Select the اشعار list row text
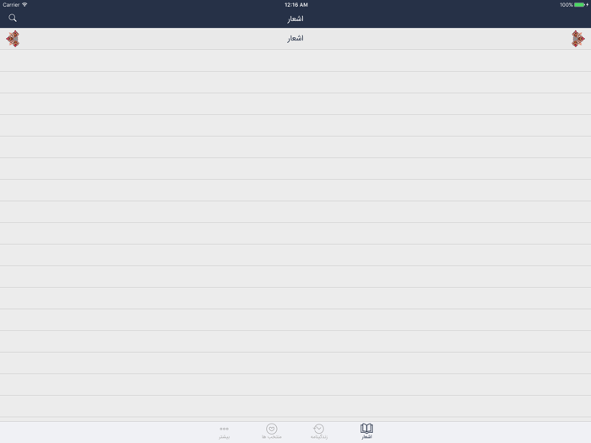 tap(295, 39)
